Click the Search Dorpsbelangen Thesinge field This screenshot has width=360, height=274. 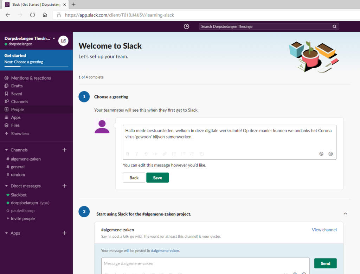point(269,26)
